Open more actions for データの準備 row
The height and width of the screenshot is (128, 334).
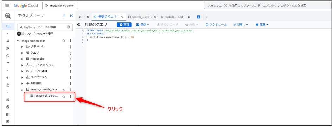70,71
